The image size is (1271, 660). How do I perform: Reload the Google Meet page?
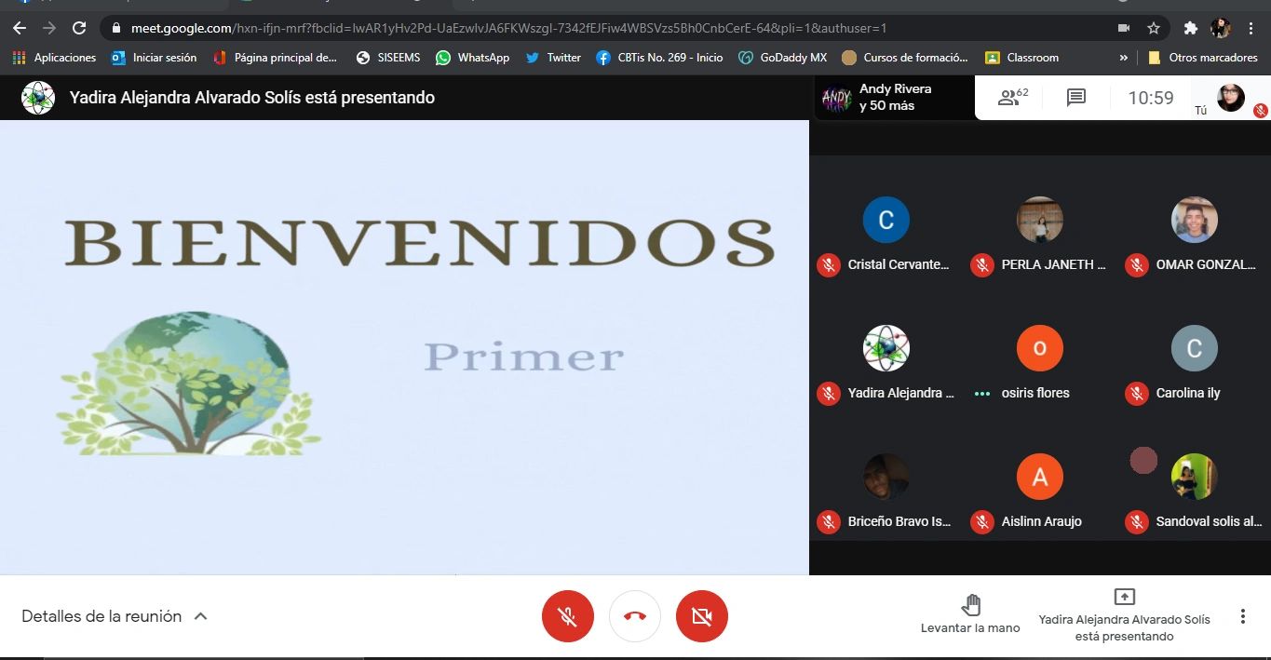[79, 28]
